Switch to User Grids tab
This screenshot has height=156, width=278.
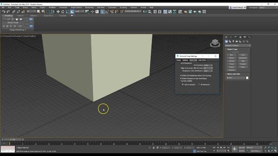[x=202, y=60]
